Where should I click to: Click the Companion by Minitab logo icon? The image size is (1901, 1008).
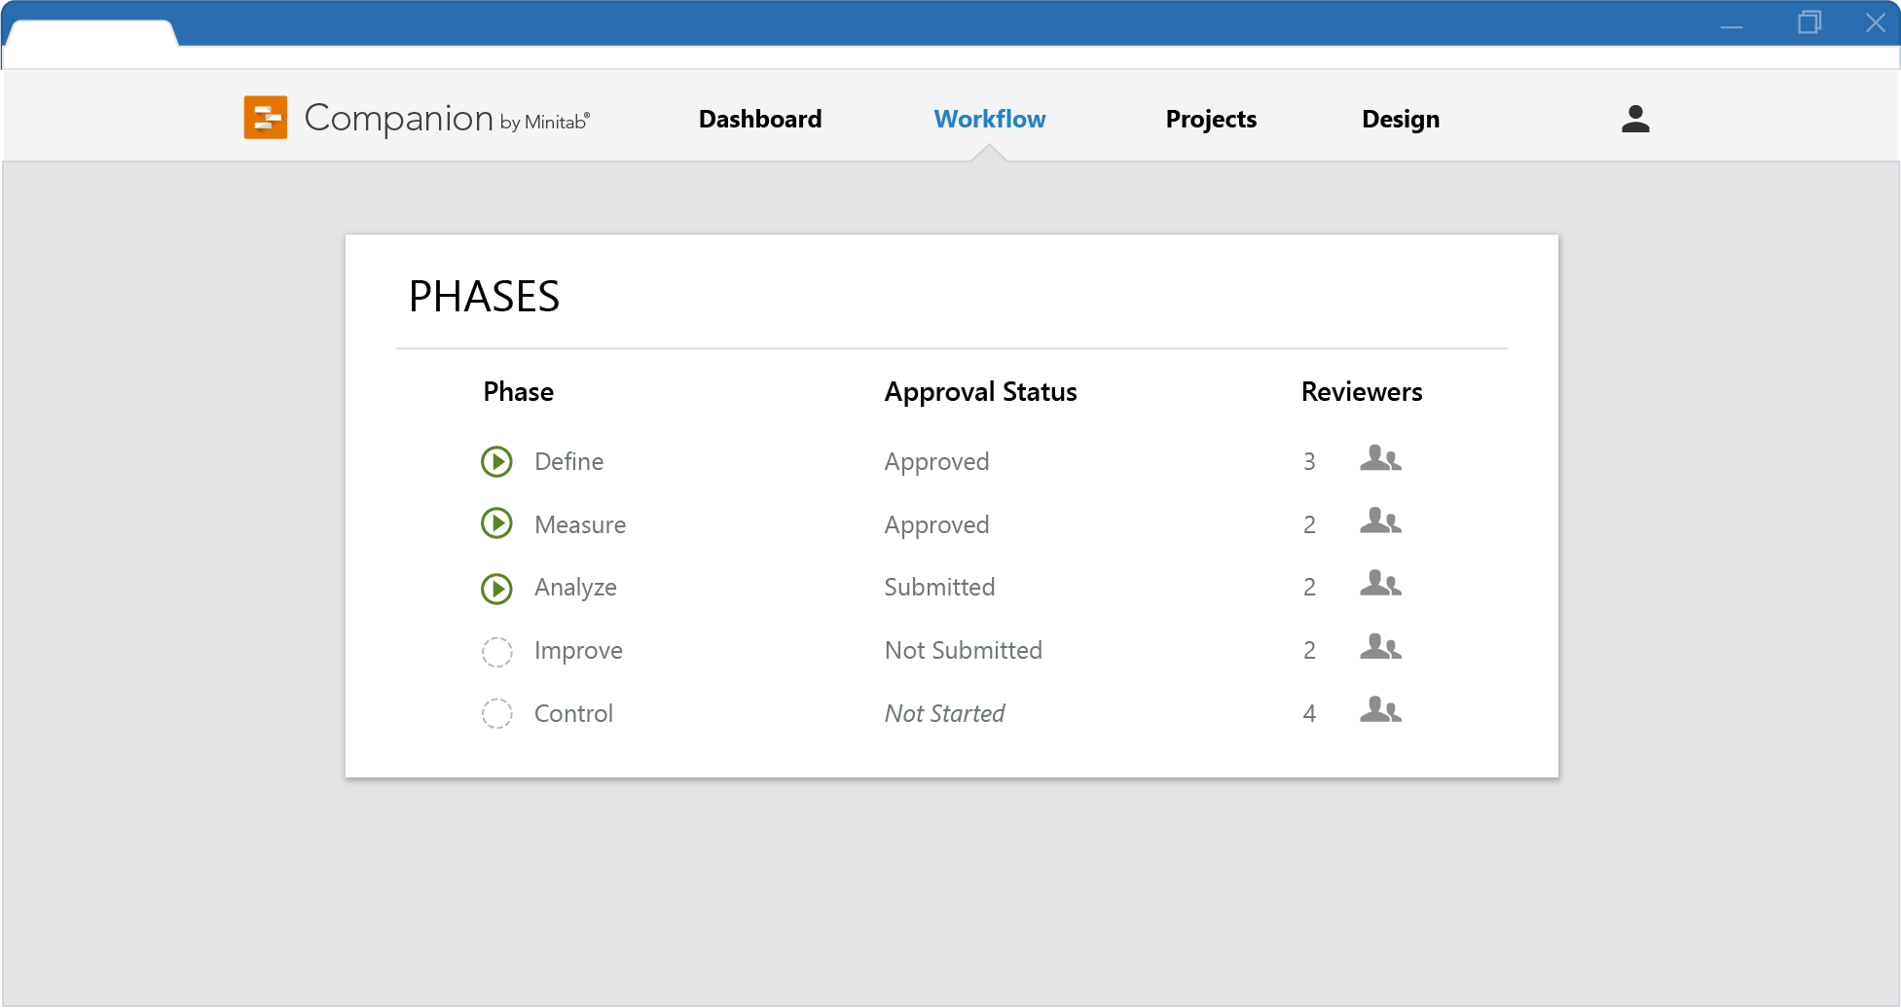(265, 118)
